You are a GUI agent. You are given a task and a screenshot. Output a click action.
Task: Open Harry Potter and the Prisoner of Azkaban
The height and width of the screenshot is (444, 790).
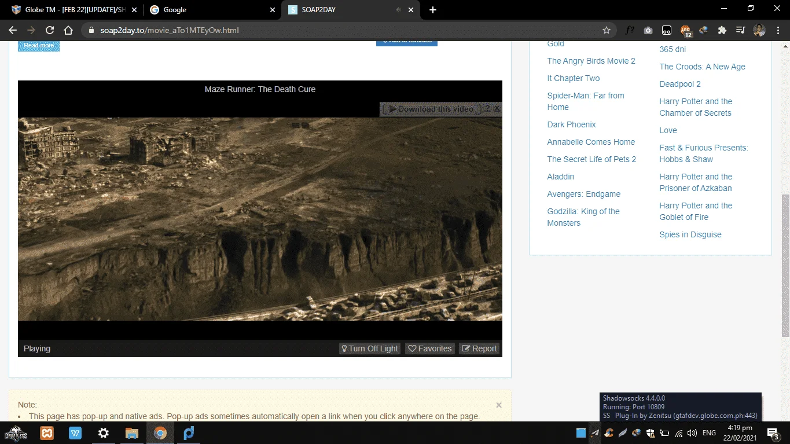(x=696, y=182)
